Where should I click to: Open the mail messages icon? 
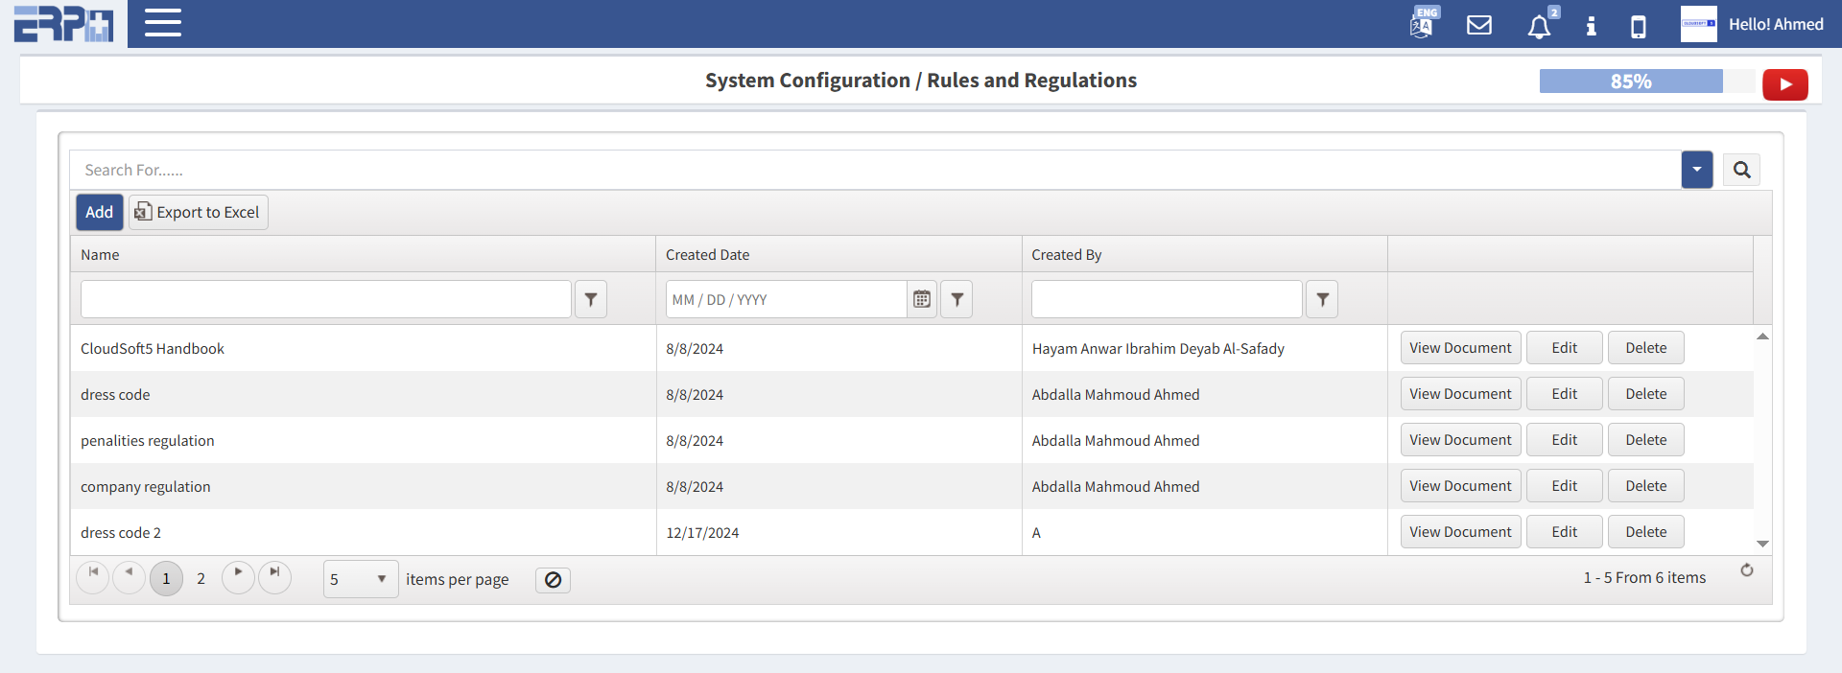[x=1479, y=25]
